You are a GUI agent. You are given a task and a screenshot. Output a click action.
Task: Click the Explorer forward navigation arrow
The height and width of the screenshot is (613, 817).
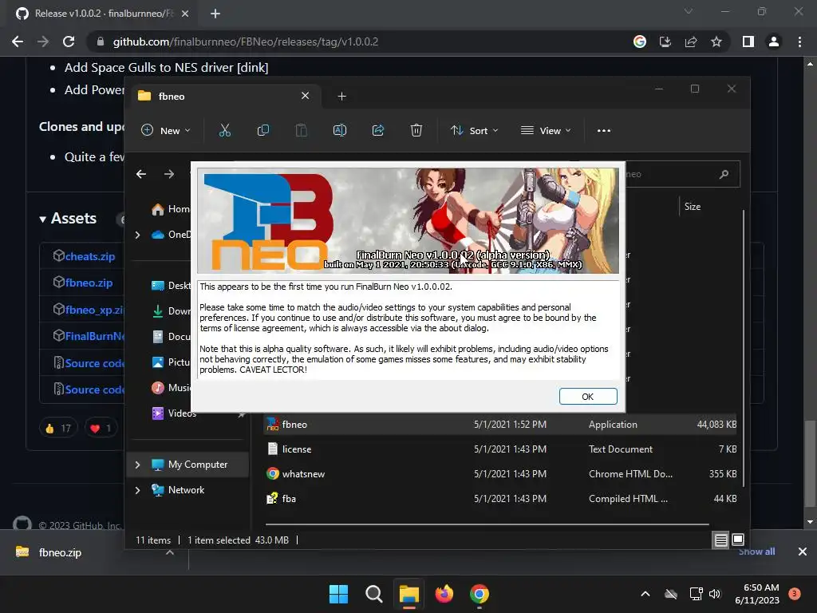tap(169, 174)
